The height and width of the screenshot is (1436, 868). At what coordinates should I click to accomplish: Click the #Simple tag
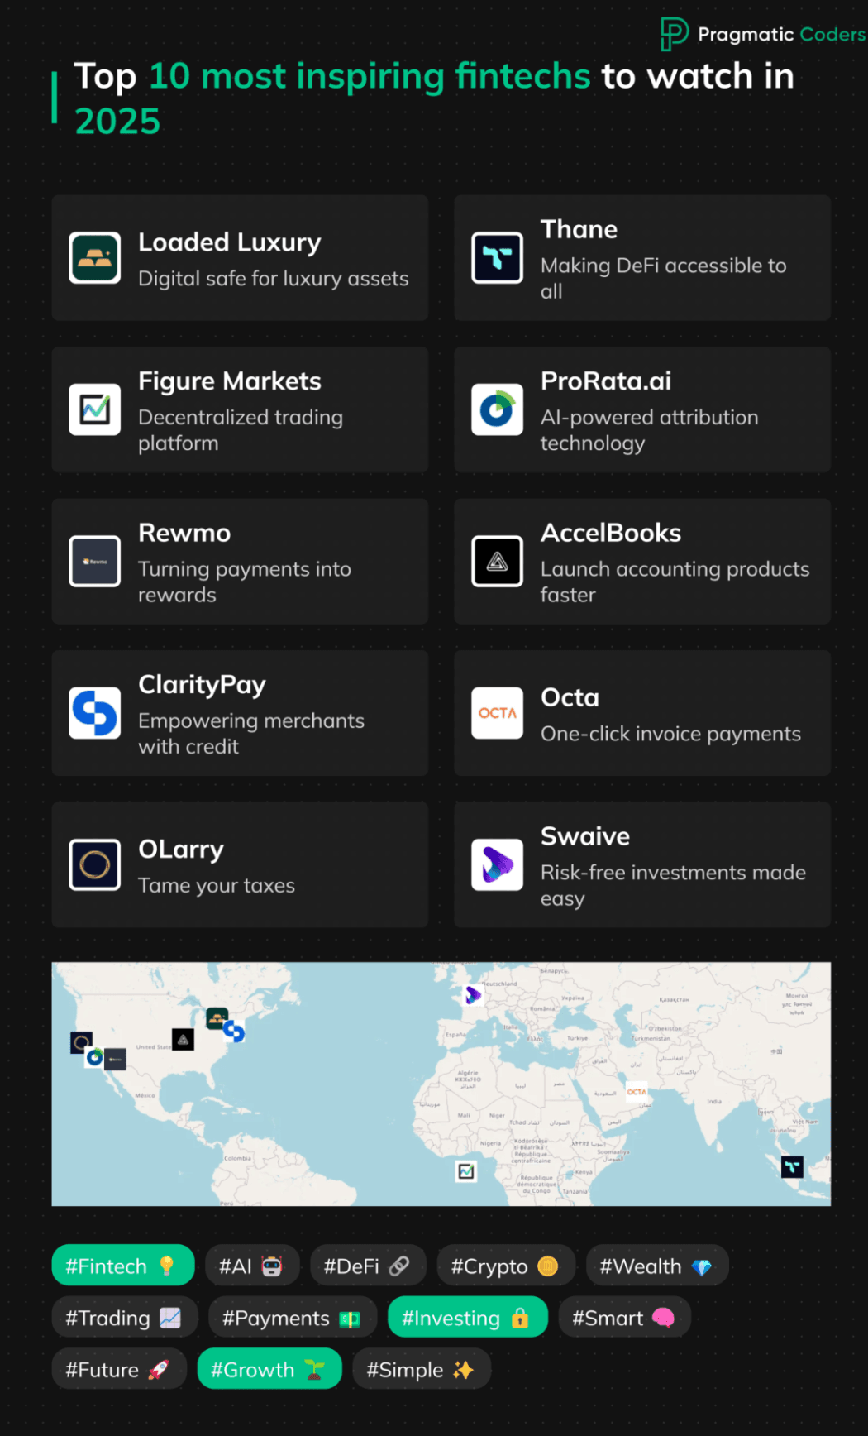(x=422, y=1369)
